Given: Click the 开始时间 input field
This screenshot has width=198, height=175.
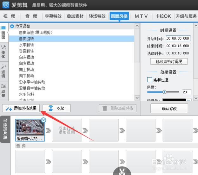Looking at the screenshot, I should (178, 38).
